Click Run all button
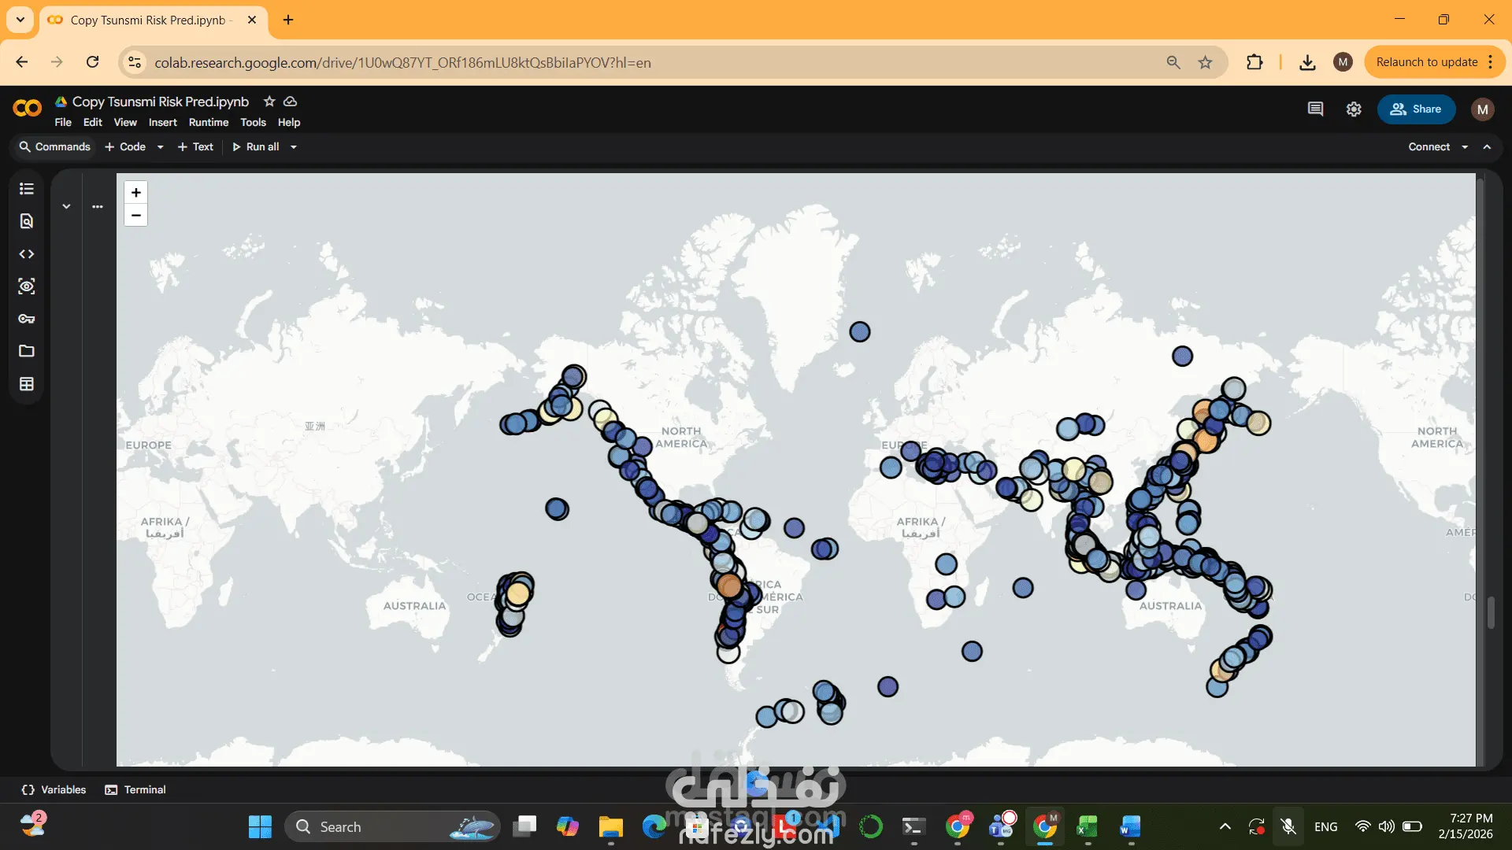Viewport: 1512px width, 850px height. point(256,147)
